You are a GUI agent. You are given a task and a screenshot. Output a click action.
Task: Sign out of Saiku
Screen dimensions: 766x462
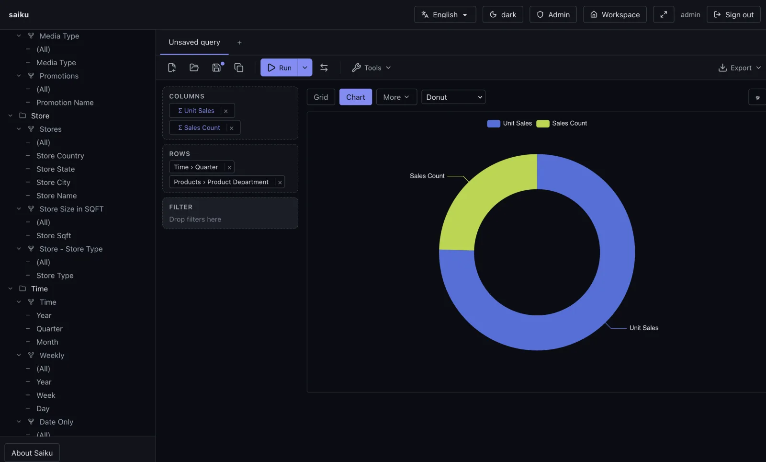coord(733,14)
